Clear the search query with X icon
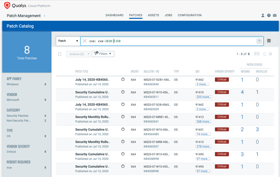 pos(85,41)
